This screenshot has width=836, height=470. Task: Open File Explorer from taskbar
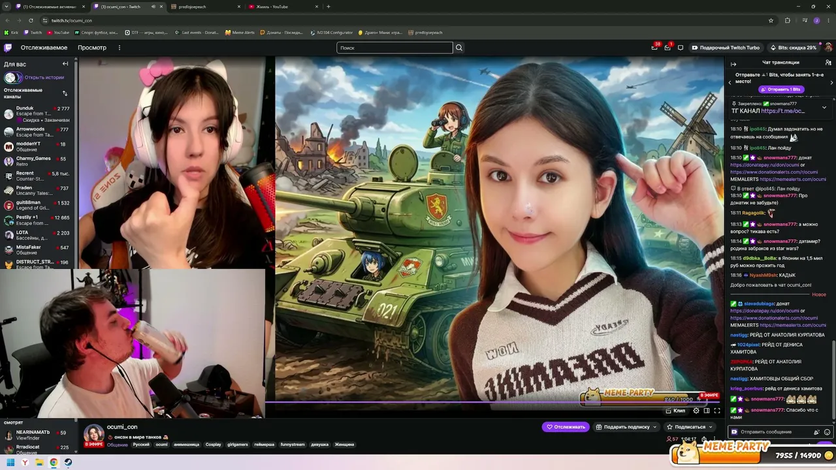pos(39,462)
